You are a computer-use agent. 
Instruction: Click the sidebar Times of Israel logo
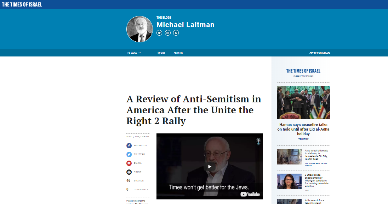pos(303,71)
